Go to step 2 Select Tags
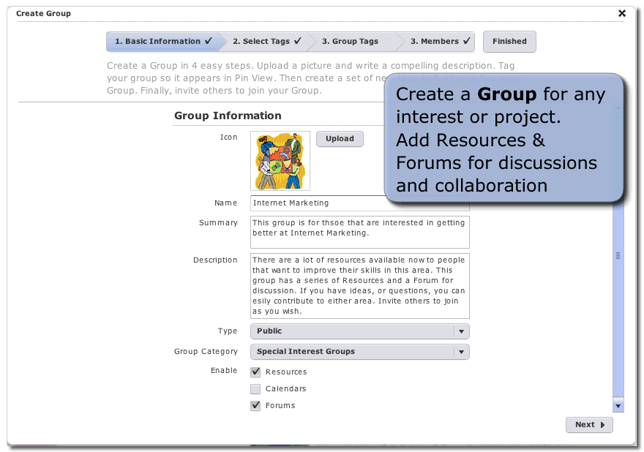The width and height of the screenshot is (644, 452). [266, 42]
